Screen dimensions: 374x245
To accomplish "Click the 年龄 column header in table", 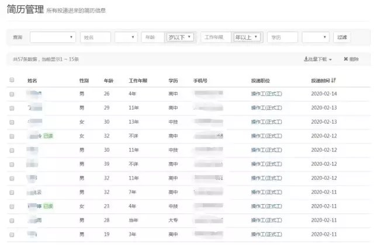I will (x=109, y=80).
